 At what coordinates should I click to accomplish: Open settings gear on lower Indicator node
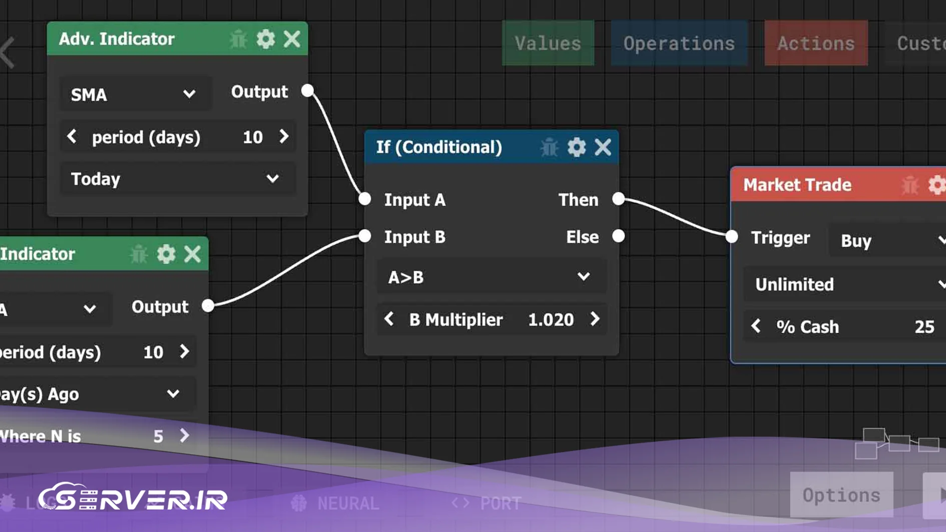tap(166, 254)
